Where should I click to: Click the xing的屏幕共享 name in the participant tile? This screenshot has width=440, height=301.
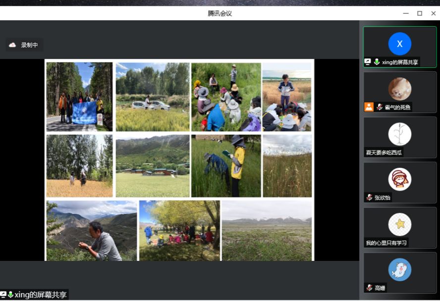click(x=400, y=62)
